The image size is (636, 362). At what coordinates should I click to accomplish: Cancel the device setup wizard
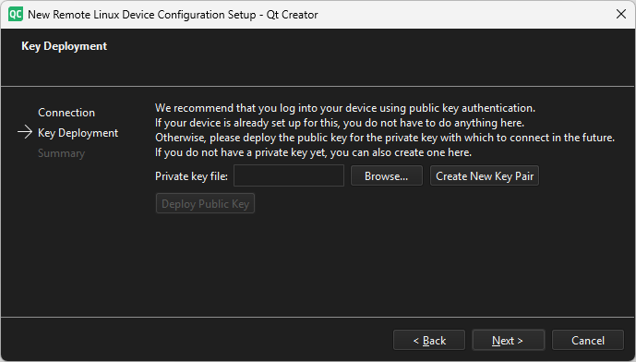click(588, 340)
